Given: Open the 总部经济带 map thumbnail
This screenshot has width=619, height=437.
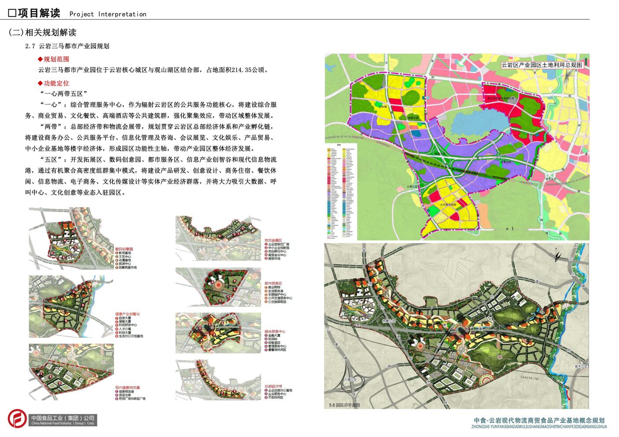Looking at the screenshot, I should coord(218,380).
